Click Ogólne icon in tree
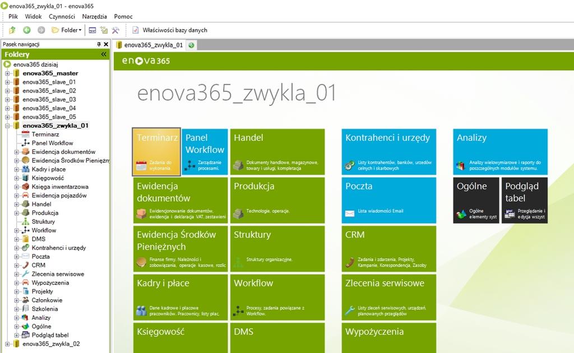The height and width of the screenshot is (353, 574). point(25,326)
